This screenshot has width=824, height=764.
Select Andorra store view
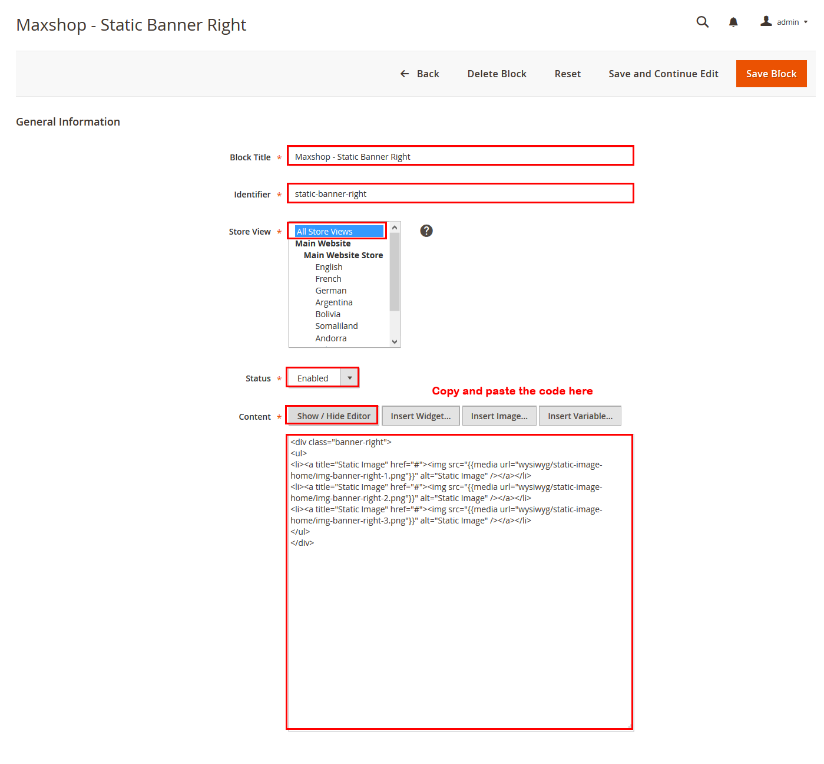pos(330,338)
